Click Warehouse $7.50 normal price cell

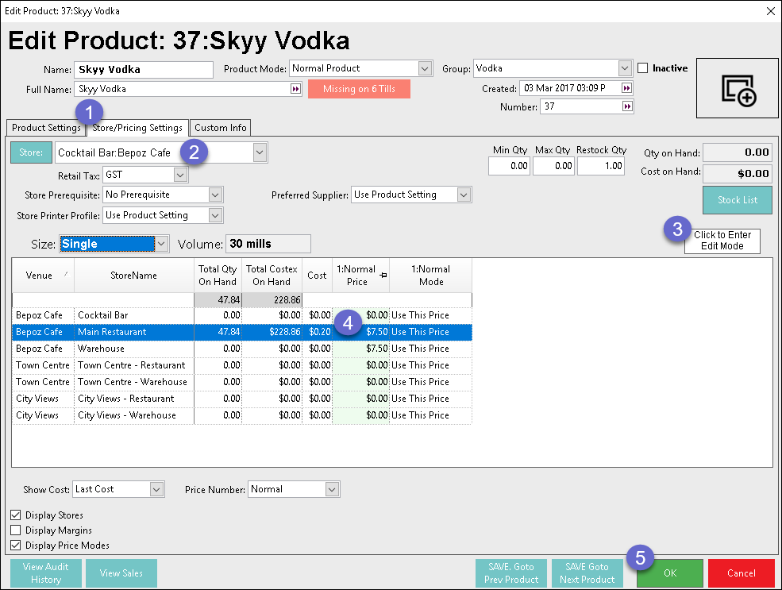[361, 349]
